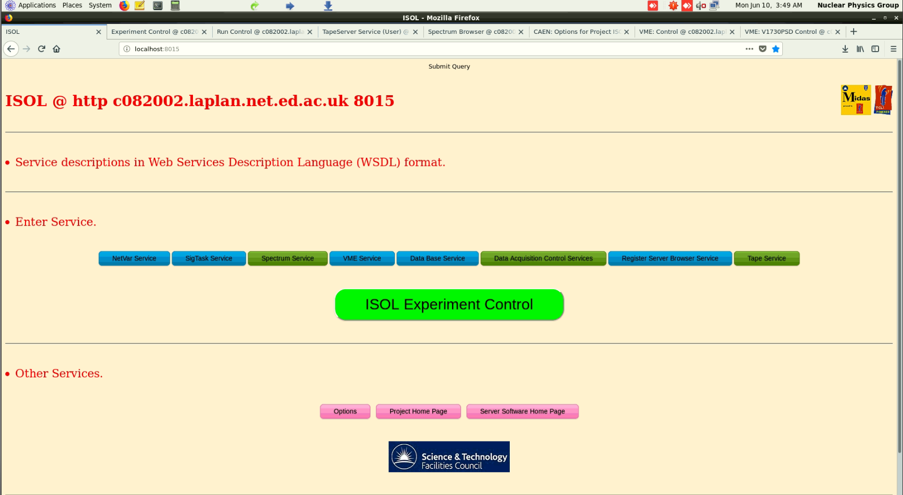The image size is (903, 495).
Task: Close the Experiment Control tab
Action: (204, 32)
